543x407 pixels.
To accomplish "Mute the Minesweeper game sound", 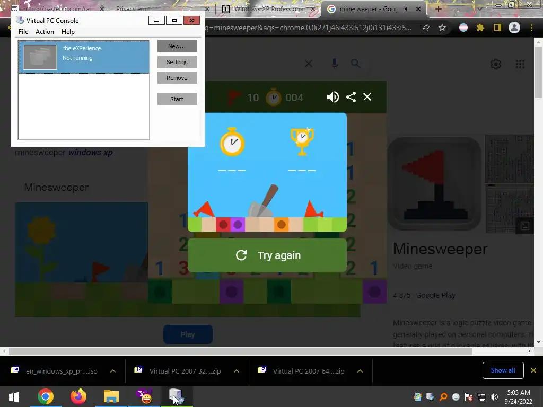I will pyautogui.click(x=333, y=97).
